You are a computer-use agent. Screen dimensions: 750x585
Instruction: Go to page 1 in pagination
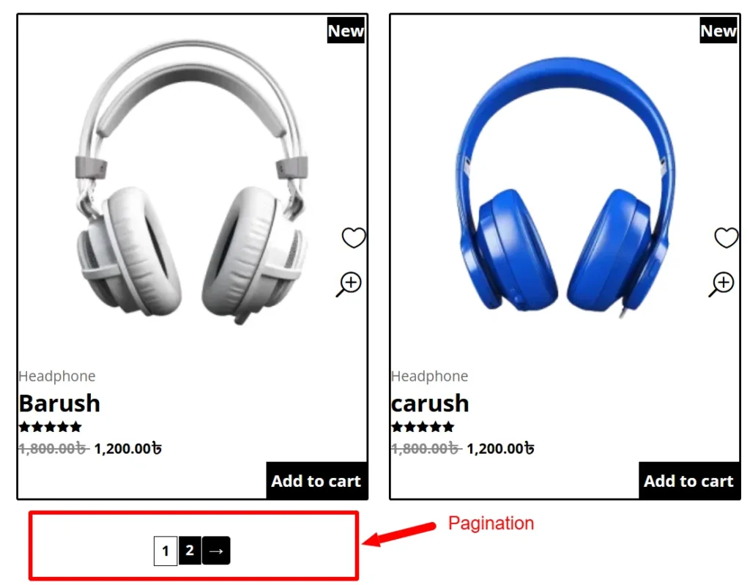pyautogui.click(x=166, y=551)
